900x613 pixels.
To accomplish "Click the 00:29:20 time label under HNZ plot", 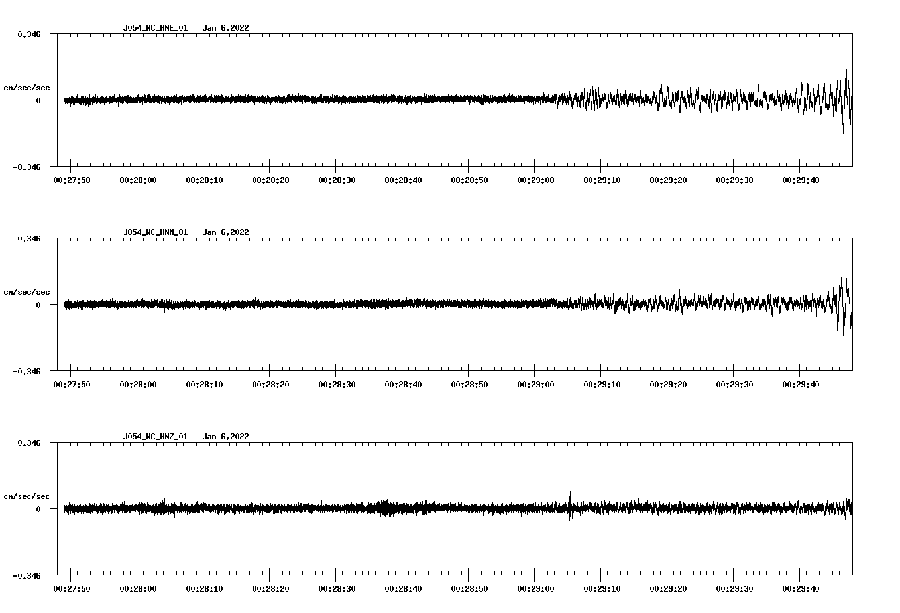I will (x=668, y=589).
